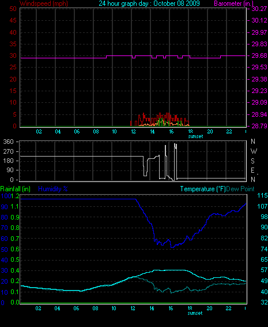Click the 115 temperature scale value
The width and height of the screenshot is (268, 327).
[262, 195]
